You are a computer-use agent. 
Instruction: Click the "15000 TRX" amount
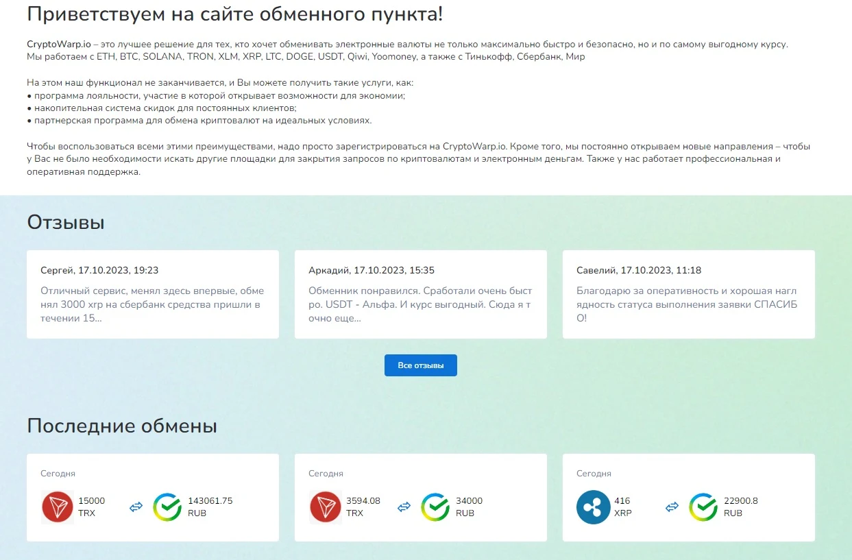(92, 507)
